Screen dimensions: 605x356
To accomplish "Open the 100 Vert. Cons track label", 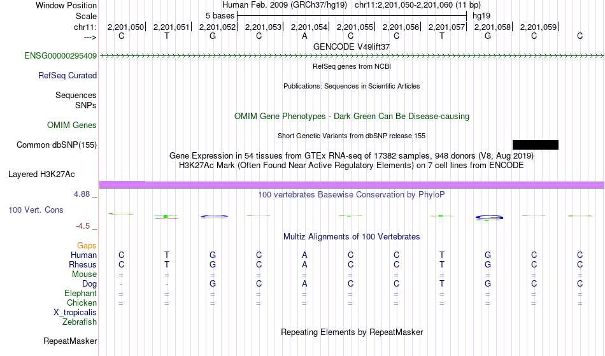I will pyautogui.click(x=36, y=210).
